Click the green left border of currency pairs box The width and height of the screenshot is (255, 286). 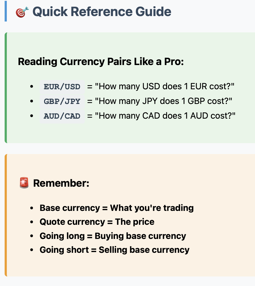pos(6,88)
